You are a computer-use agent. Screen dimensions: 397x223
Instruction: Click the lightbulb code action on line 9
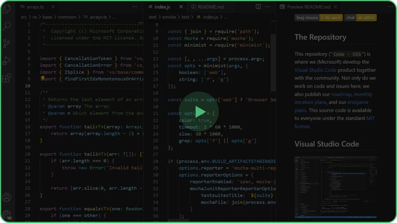(x=43, y=78)
